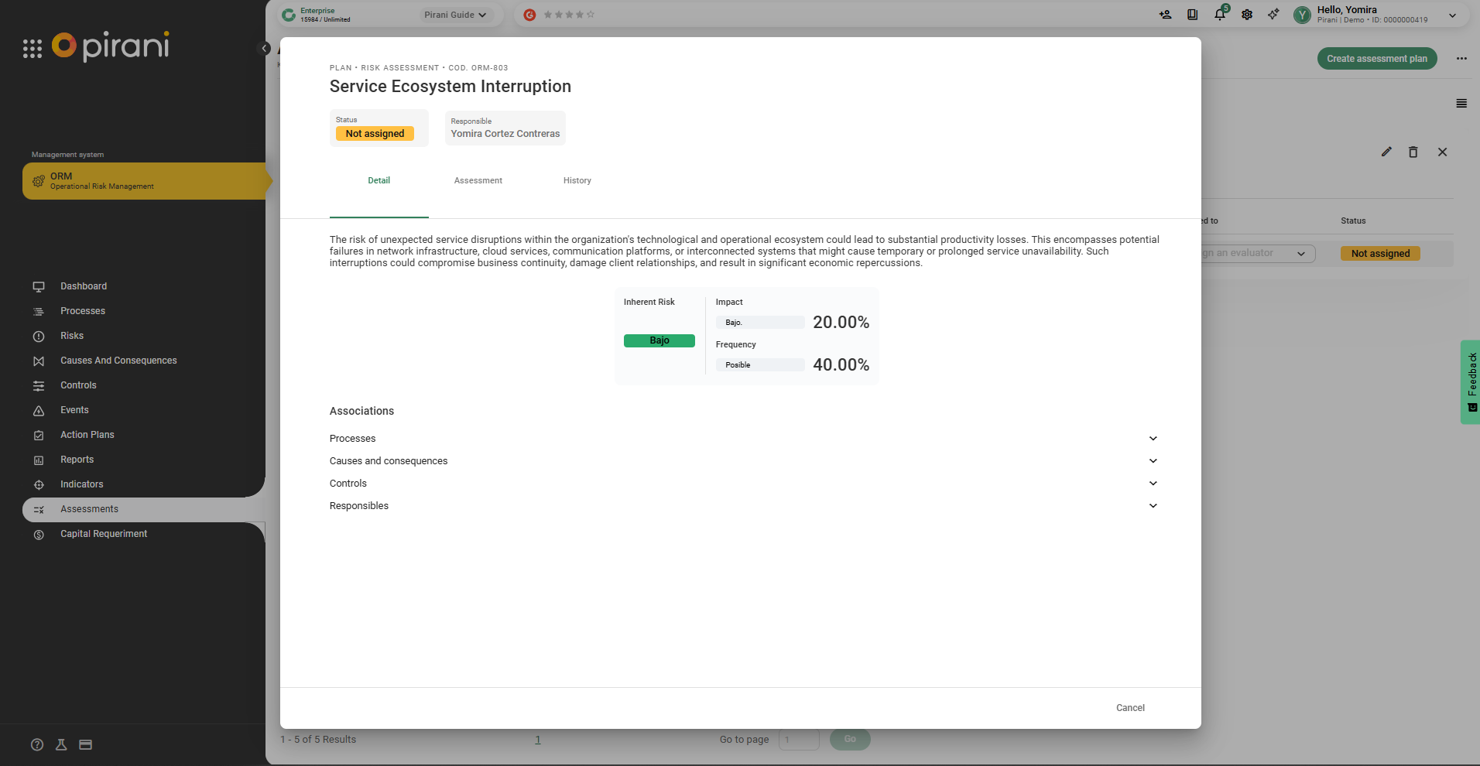Expand the Processes association section
This screenshot has width=1480, height=766.
pos(1153,439)
